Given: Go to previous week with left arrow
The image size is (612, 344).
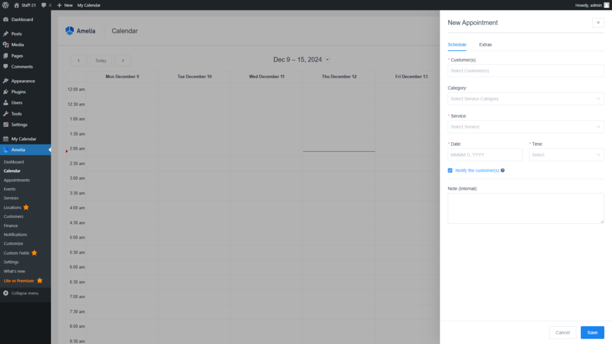Looking at the screenshot, I should click(x=78, y=60).
